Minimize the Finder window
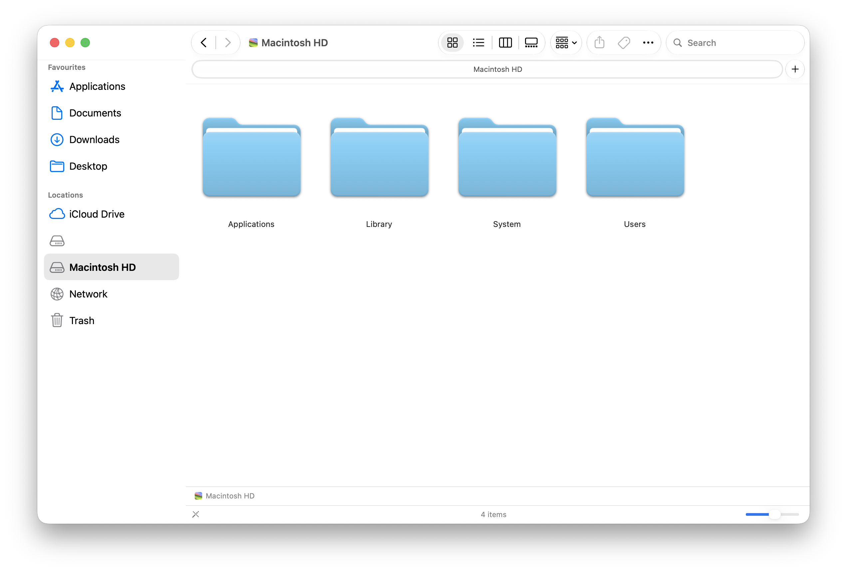Viewport: 847px width, 573px height. (x=70, y=43)
